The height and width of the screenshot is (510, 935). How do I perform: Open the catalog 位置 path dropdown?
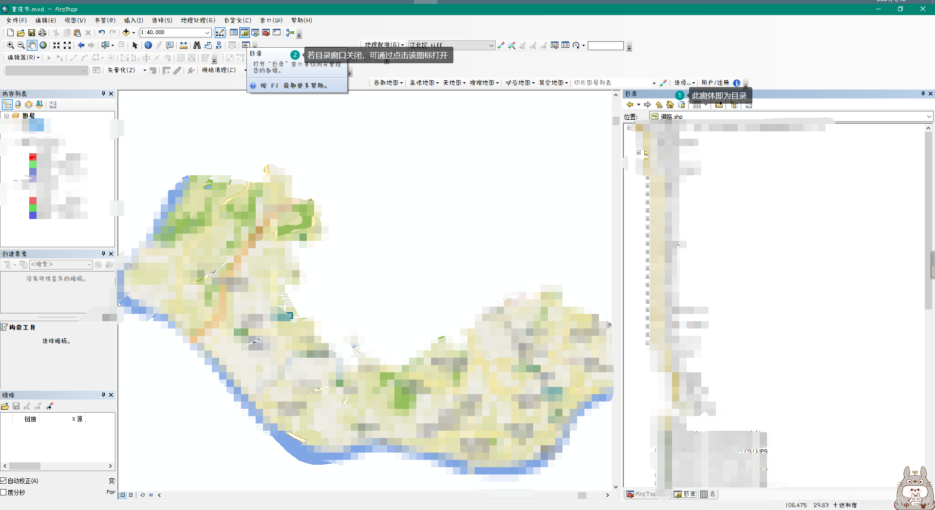929,116
